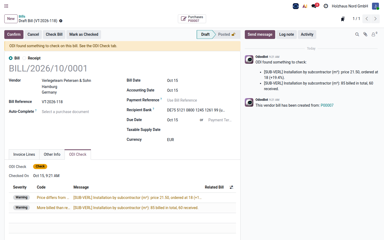Open attachments paperclip in chatter

pyautogui.click(x=365, y=34)
